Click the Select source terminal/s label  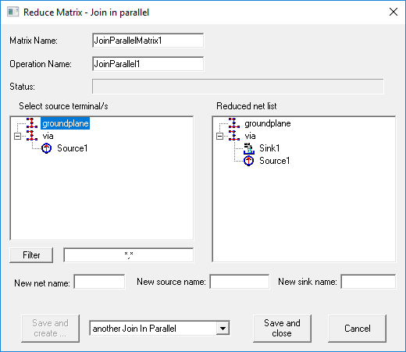pyautogui.click(x=63, y=106)
